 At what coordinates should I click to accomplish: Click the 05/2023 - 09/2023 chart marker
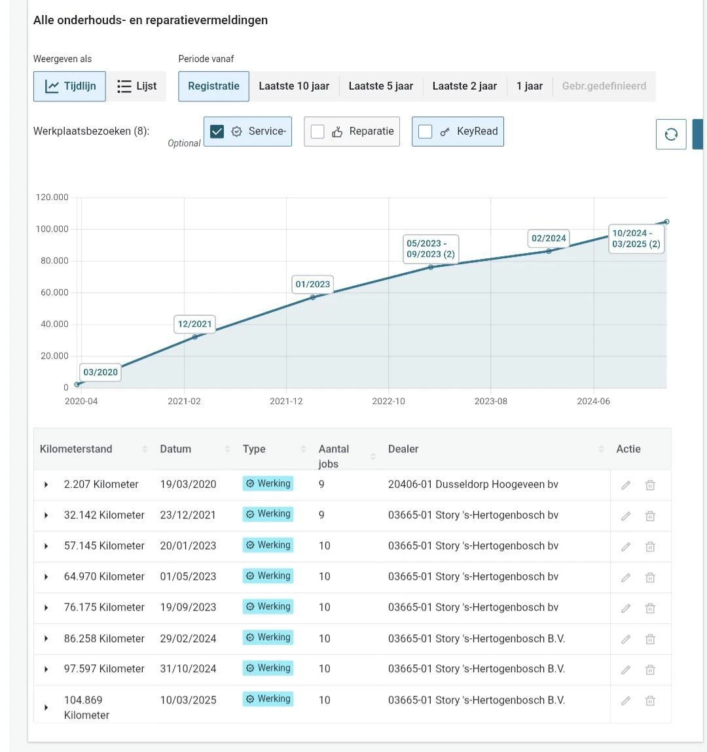431,249
